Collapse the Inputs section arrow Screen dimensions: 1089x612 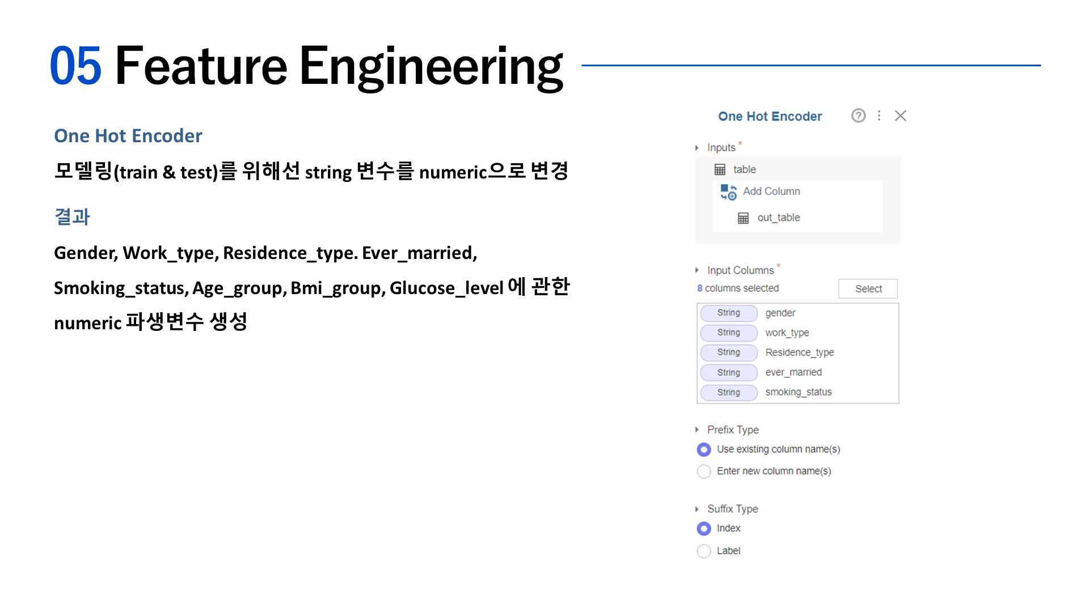click(x=697, y=148)
